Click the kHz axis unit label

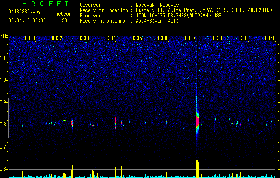pyautogui.click(x=4, y=36)
